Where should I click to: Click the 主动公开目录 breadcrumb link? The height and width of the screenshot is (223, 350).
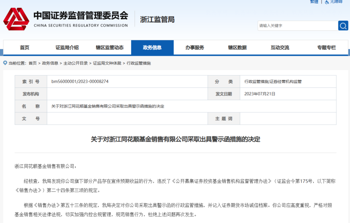76,63
